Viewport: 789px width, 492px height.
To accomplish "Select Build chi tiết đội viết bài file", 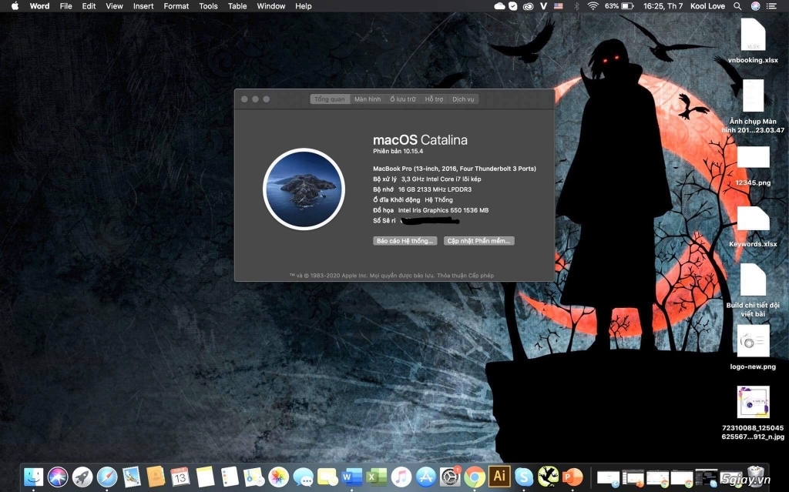I will tap(753, 290).
